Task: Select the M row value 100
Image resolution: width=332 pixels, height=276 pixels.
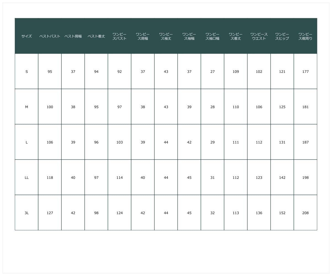Action: 50,107
